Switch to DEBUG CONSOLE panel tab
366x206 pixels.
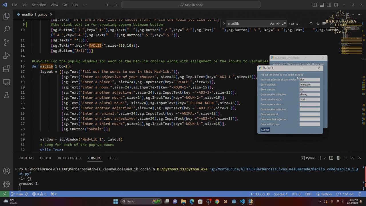[69, 158]
